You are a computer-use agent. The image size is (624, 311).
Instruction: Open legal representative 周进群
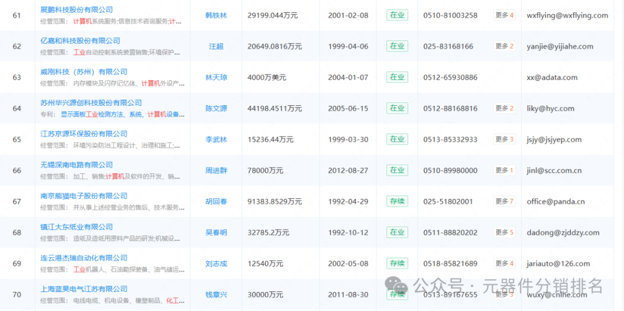216,171
